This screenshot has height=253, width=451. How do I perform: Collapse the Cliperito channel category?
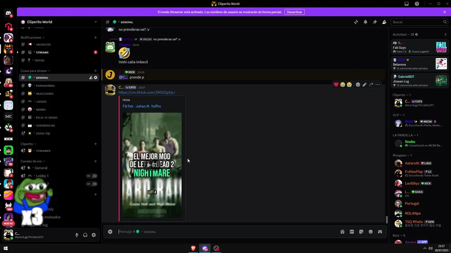[x=29, y=144]
